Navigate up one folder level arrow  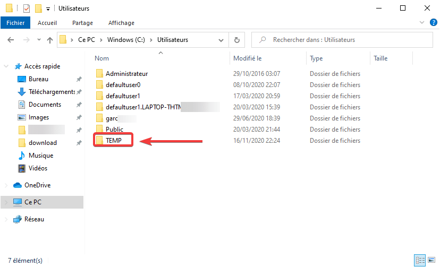point(50,40)
